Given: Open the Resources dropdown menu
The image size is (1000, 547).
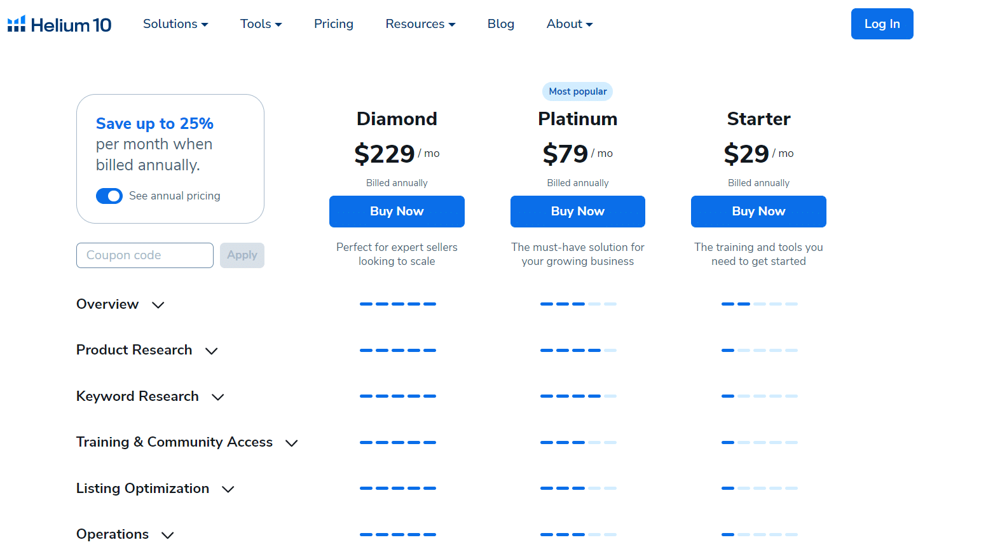Looking at the screenshot, I should (x=420, y=24).
